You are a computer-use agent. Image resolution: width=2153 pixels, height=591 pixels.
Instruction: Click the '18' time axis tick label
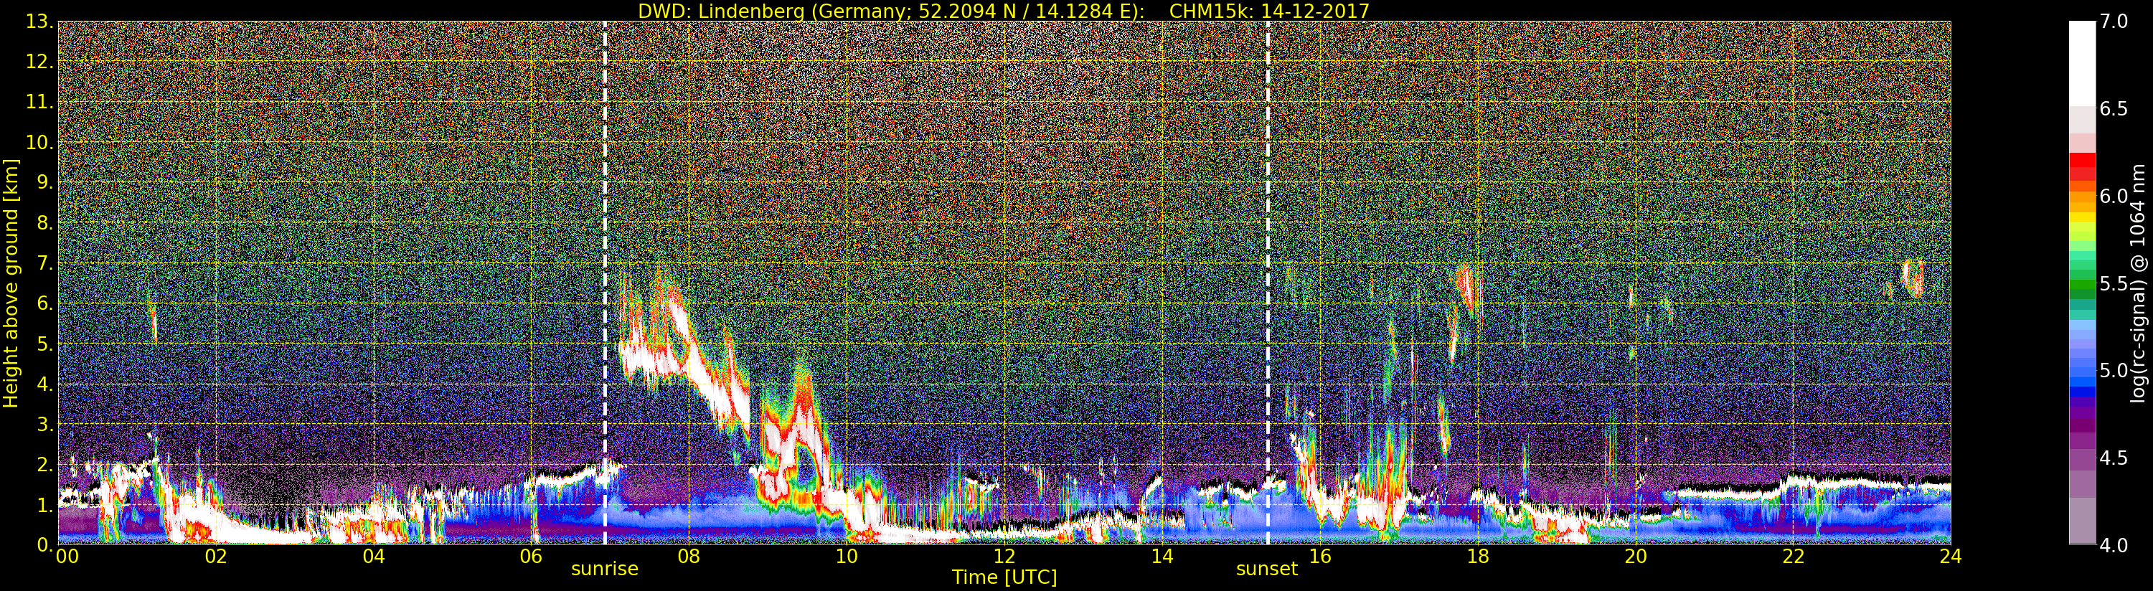pos(1478,557)
